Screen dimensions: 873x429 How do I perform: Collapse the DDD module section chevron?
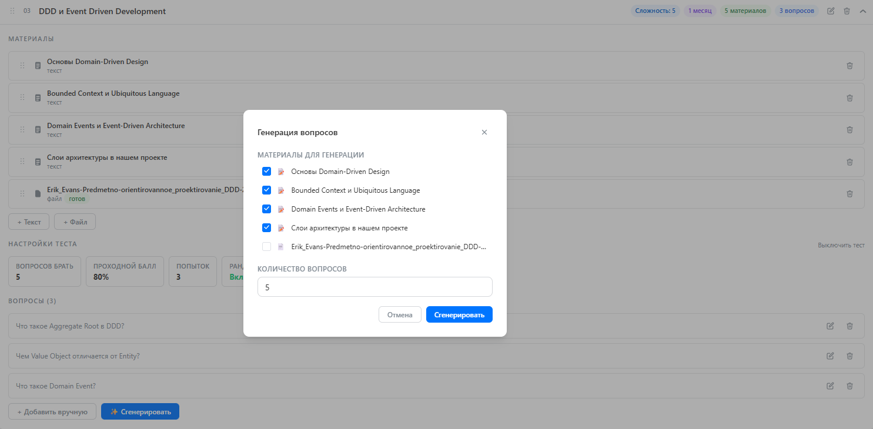(863, 11)
